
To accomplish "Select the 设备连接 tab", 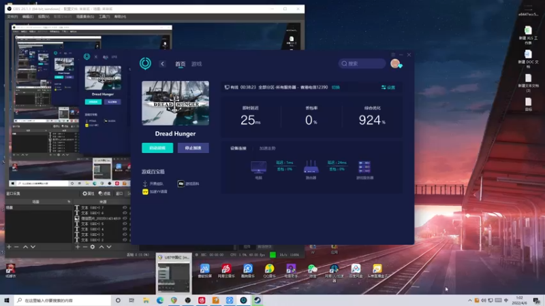I will pos(238,148).
